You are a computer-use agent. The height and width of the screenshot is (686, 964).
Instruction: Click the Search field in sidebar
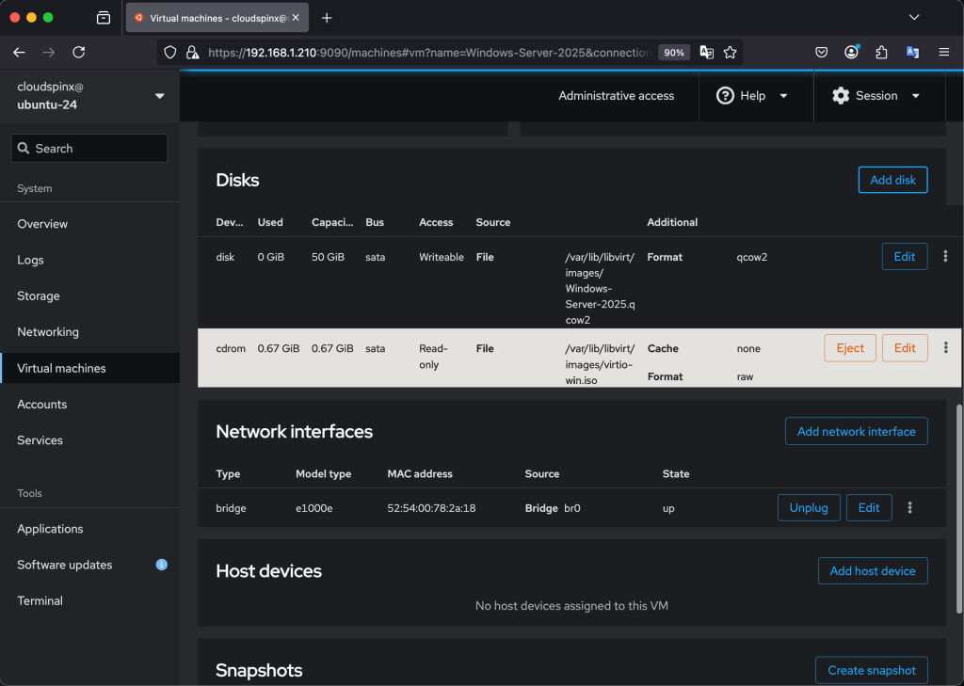point(89,149)
